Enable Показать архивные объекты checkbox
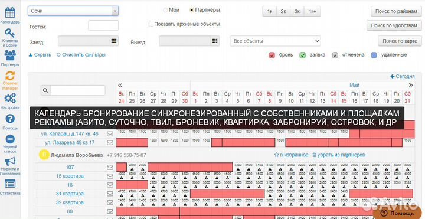The image size is (425, 219). point(151,24)
